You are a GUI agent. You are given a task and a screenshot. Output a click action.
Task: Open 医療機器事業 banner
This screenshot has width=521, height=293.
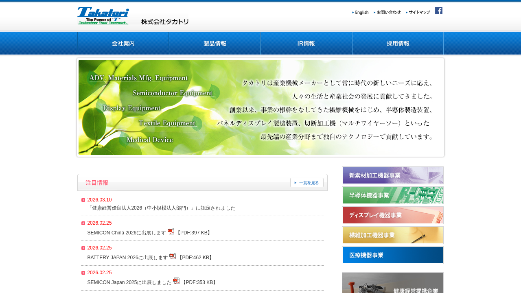(393, 255)
